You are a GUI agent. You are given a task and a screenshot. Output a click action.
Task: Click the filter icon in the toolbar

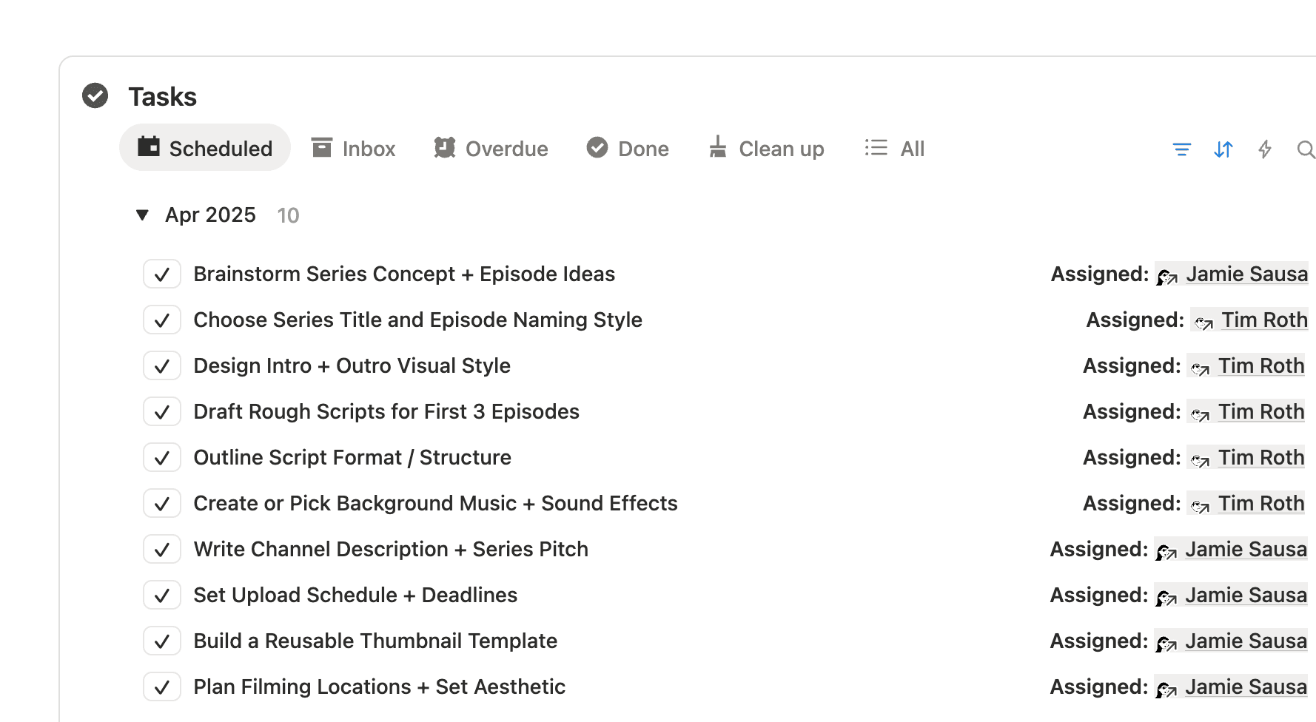[1182, 149]
